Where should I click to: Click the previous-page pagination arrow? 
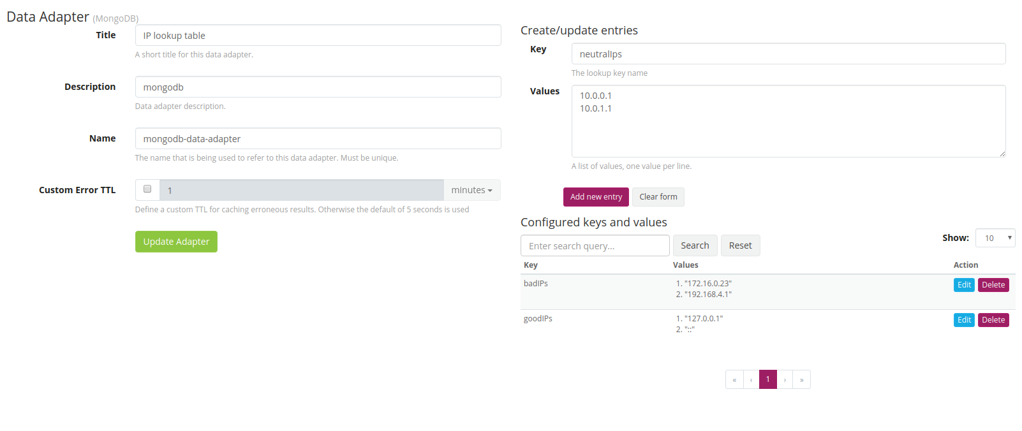pos(751,379)
